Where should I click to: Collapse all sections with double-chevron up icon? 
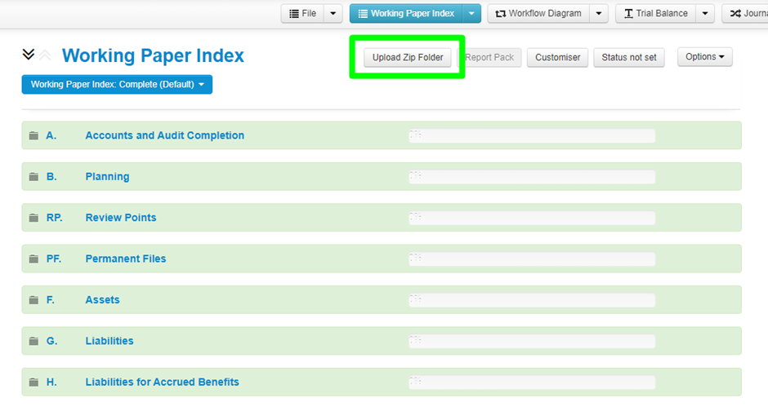[45, 55]
